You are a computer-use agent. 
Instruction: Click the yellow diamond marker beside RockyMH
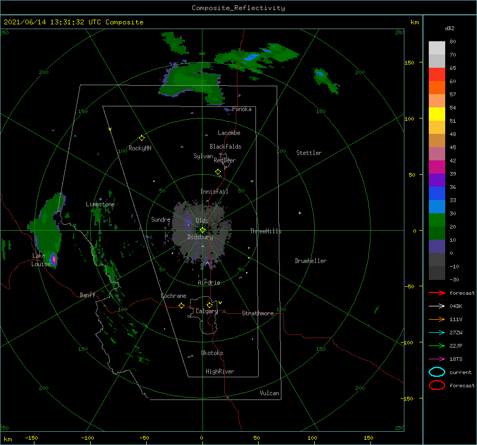click(x=142, y=138)
